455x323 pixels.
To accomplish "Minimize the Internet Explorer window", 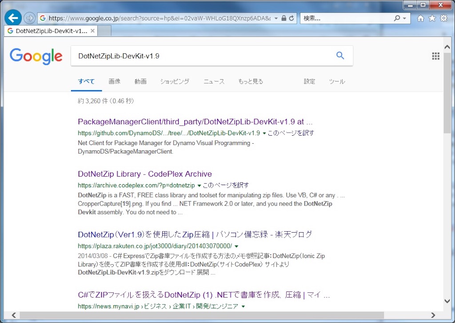I will pos(410,5).
